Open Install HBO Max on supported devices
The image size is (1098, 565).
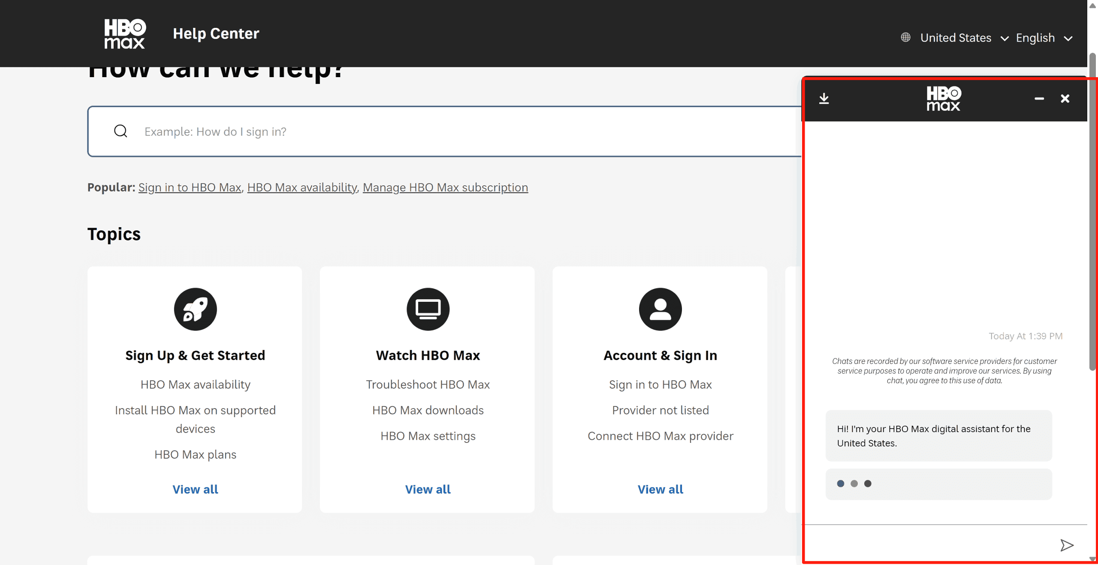195,419
